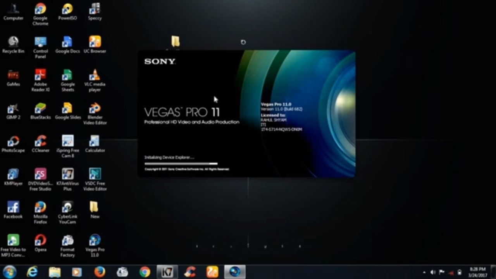Select the Facebook desktop shortcut
The width and height of the screenshot is (496, 279).
click(13, 210)
